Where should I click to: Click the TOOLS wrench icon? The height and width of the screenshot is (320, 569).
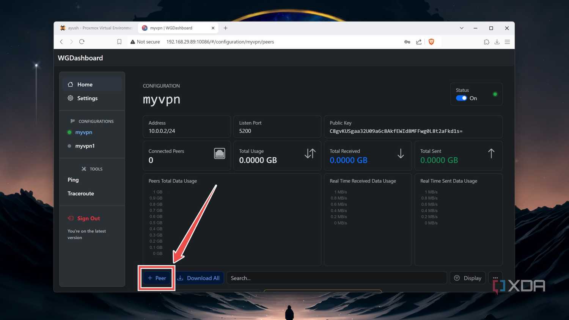pyautogui.click(x=84, y=169)
